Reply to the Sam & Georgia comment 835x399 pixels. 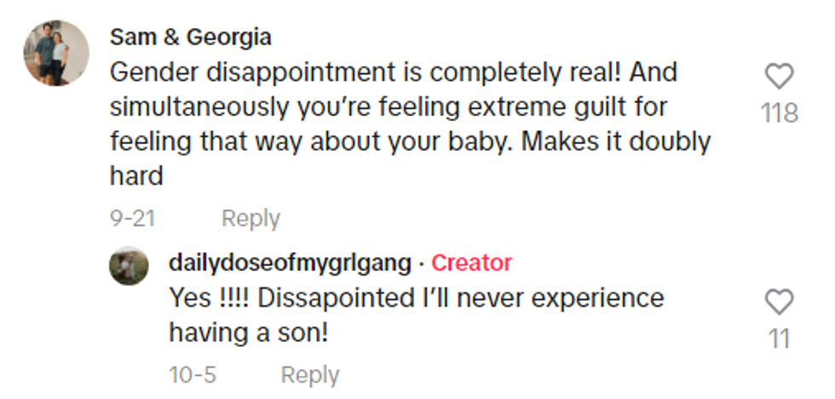coord(250,218)
